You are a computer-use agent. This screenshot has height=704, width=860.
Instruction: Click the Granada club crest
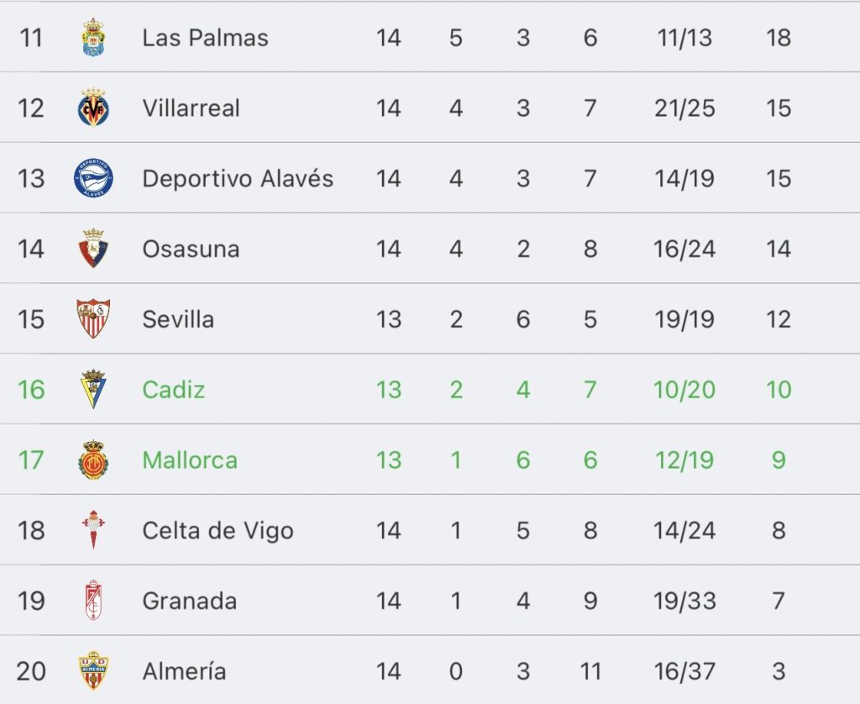93,600
